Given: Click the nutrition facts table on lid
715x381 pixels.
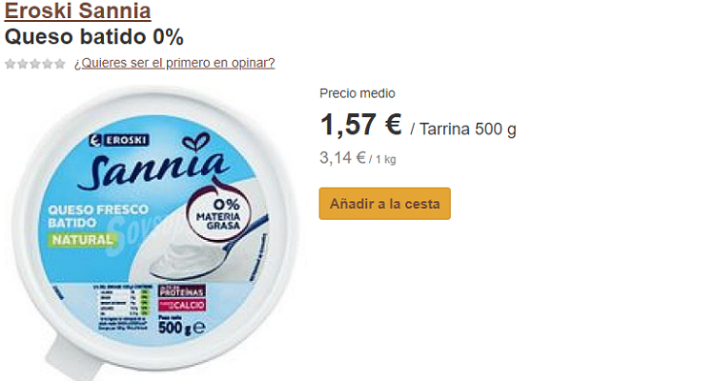Looking at the screenshot, I should pyautogui.click(x=122, y=308).
